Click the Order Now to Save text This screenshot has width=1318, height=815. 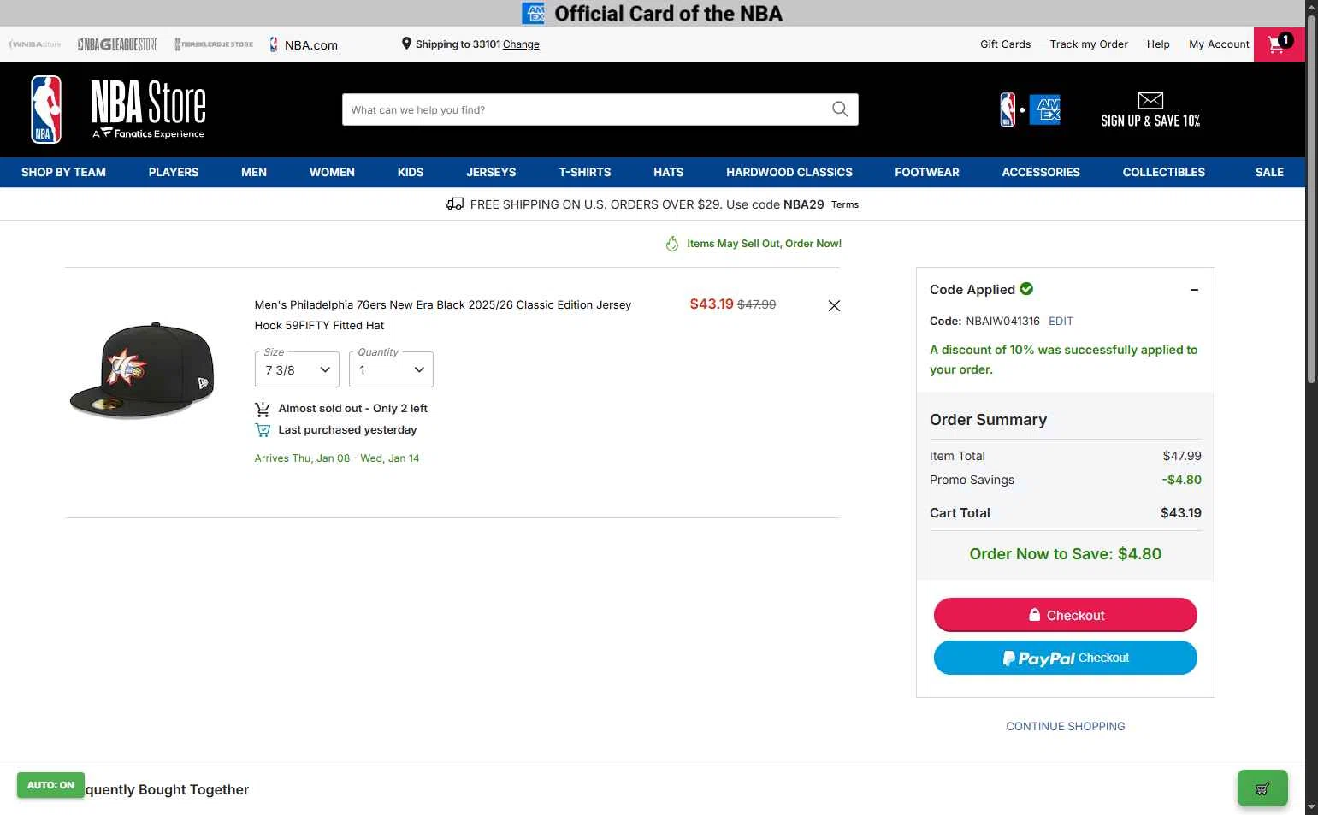pos(1066,554)
